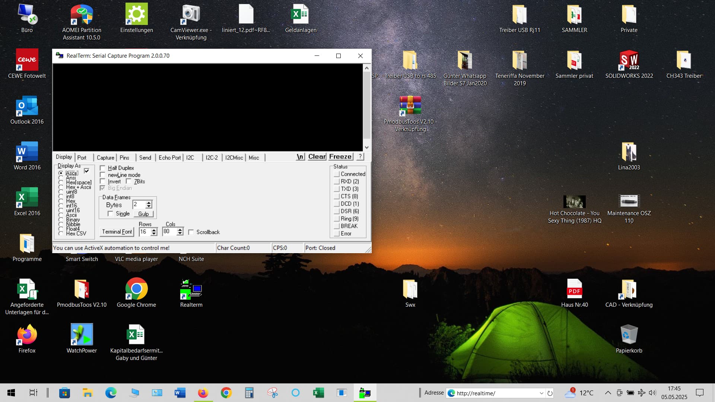Decrease Rows value with down arrow
Viewport: 715px width, 402px height.
tap(154, 234)
